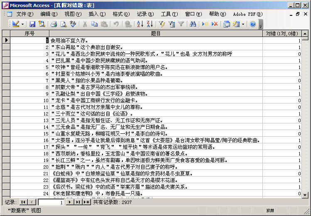Viewport: 311px width, 216px height.
Task: Click vertical scrollbar up arrow
Action: click(305, 34)
